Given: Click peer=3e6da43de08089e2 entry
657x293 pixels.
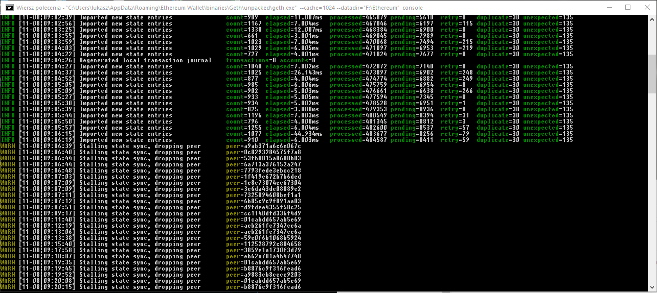Looking at the screenshot, I should [263, 189].
